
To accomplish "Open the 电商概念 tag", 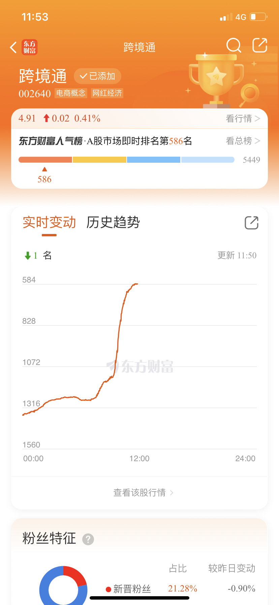I will pos(71,93).
